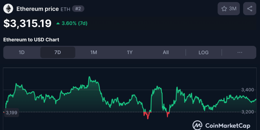Click the Ethereum price heading

37,9
